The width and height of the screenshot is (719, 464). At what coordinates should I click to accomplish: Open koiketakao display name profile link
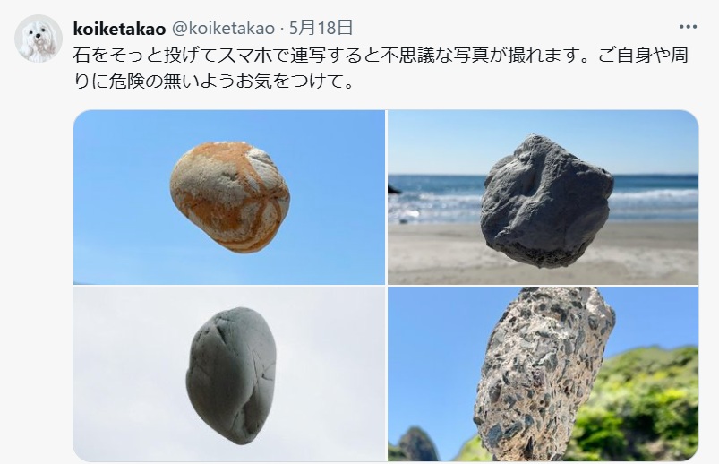point(119,29)
